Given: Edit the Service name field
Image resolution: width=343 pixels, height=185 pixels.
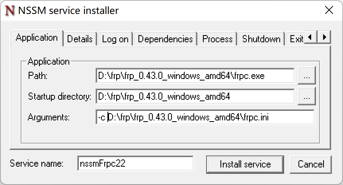Looking at the screenshot, I should (x=135, y=164).
